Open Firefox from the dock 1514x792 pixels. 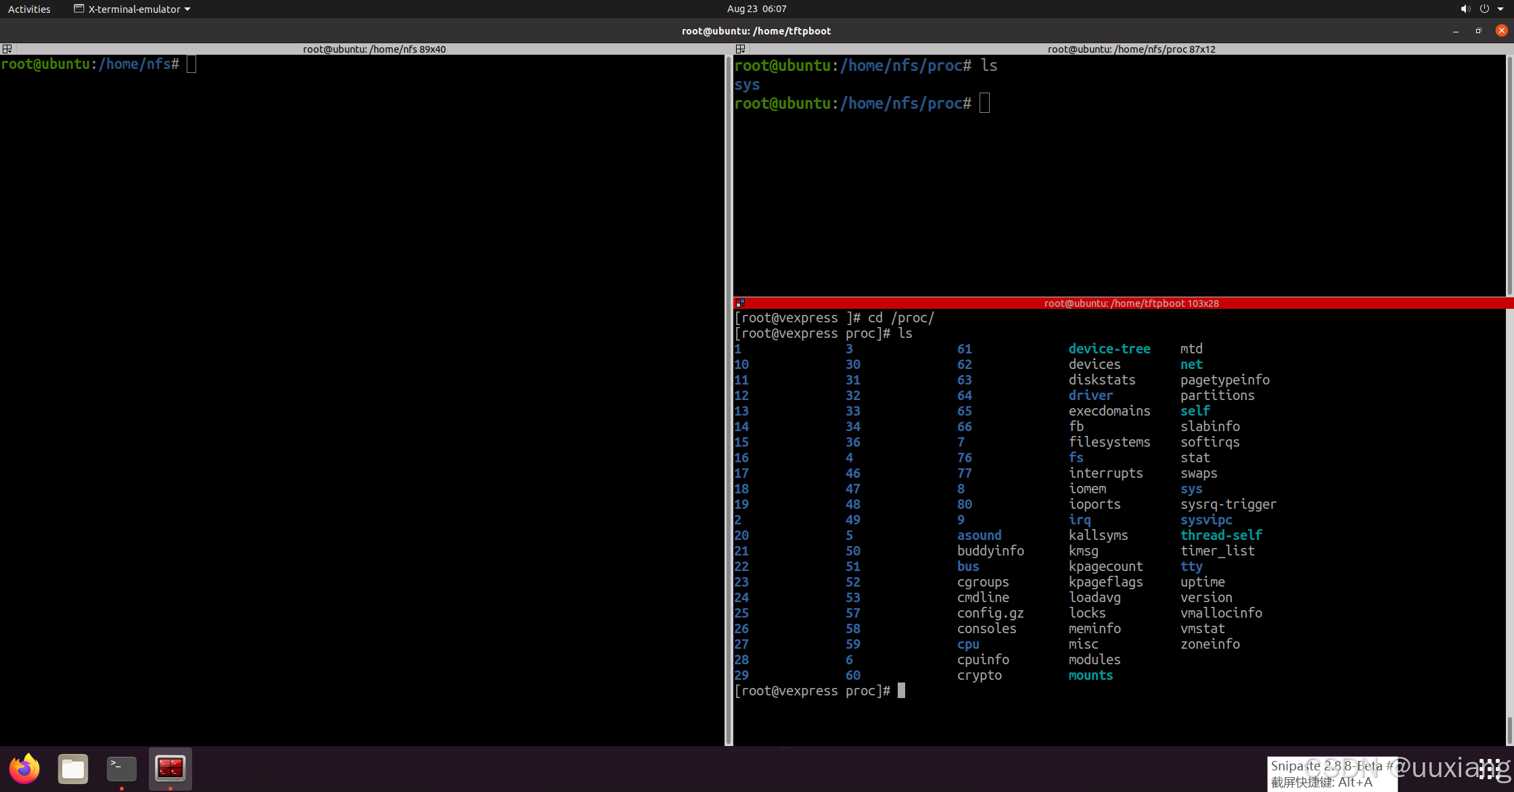(24, 768)
